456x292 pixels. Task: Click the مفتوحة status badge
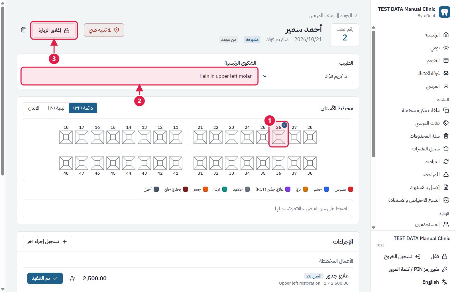pyautogui.click(x=252, y=40)
